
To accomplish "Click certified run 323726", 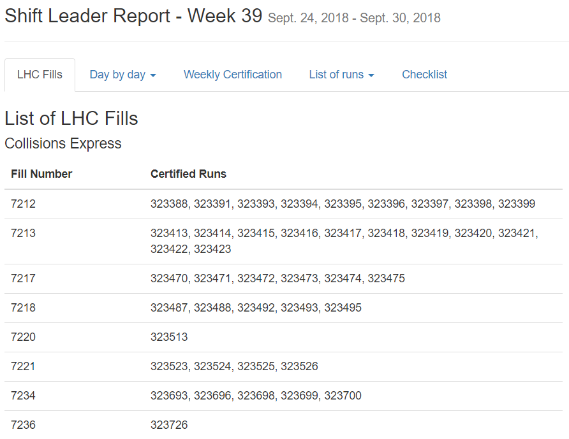I will tap(169, 425).
